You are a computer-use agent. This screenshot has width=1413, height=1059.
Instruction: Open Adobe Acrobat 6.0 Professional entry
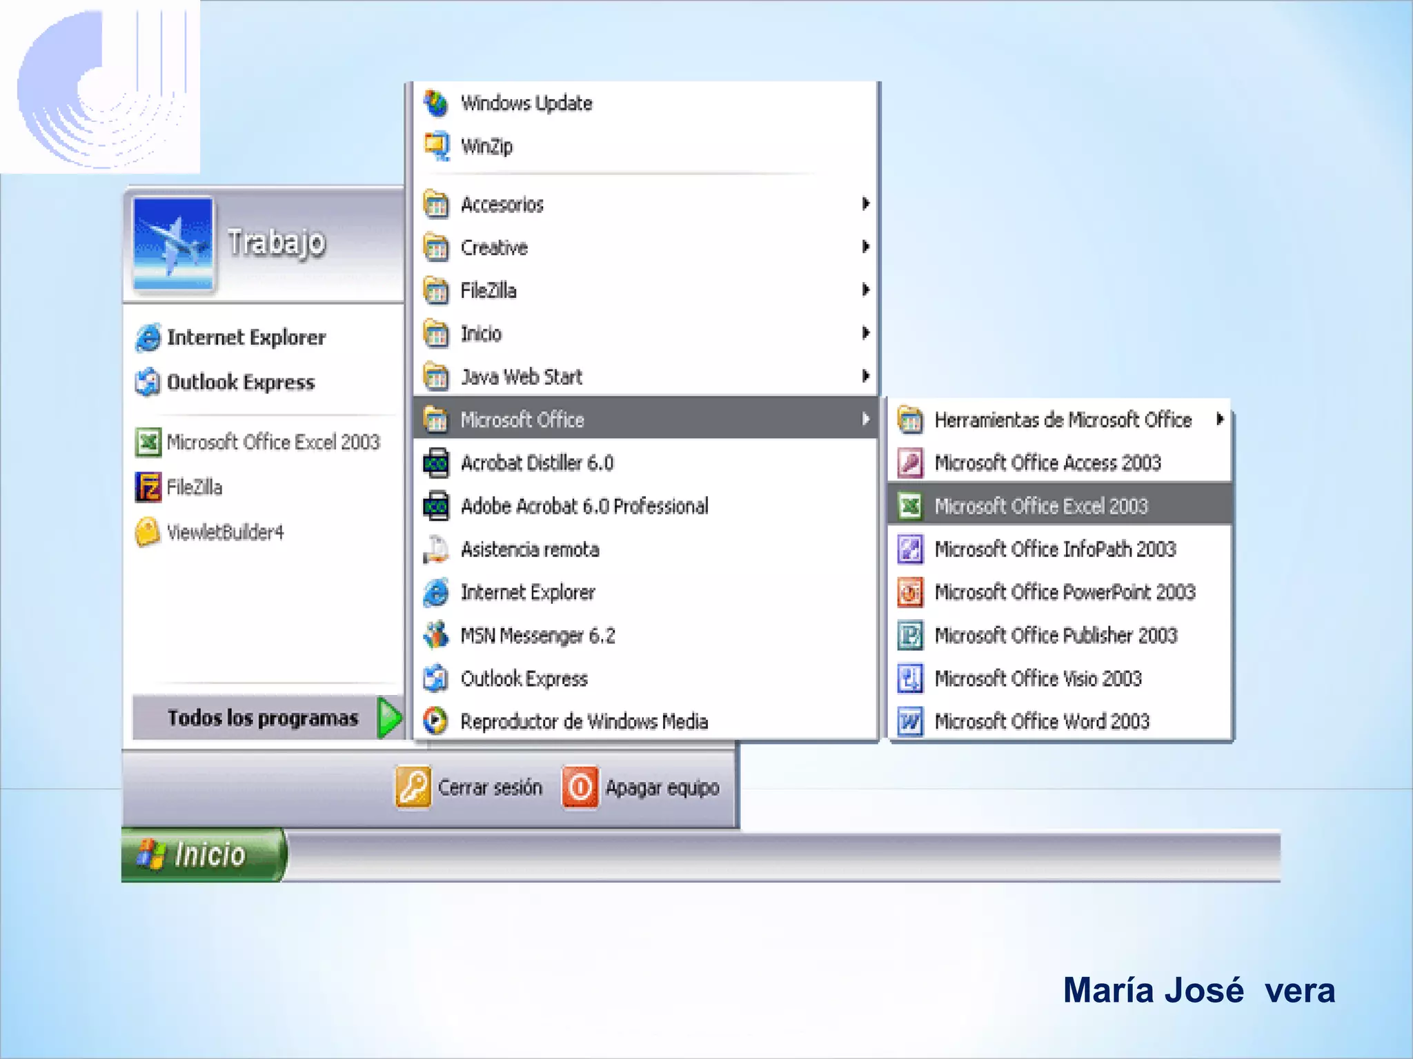click(584, 506)
